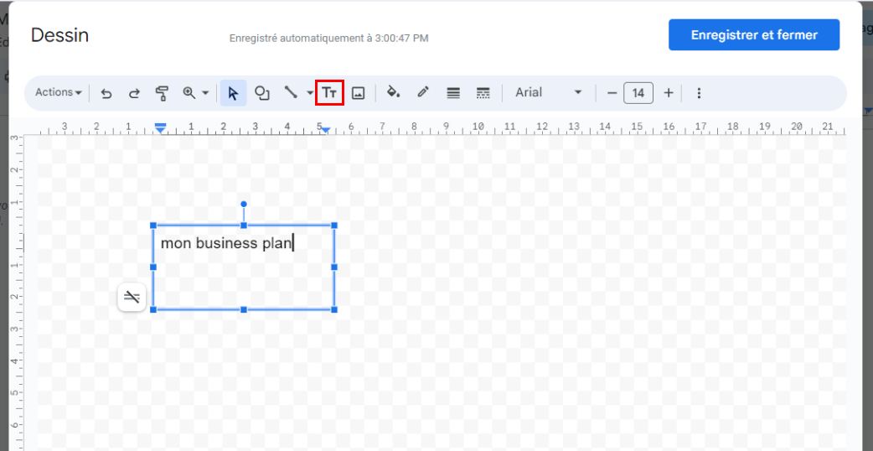Open the Arial font family dropdown
This screenshot has height=451, width=873.
(x=549, y=93)
